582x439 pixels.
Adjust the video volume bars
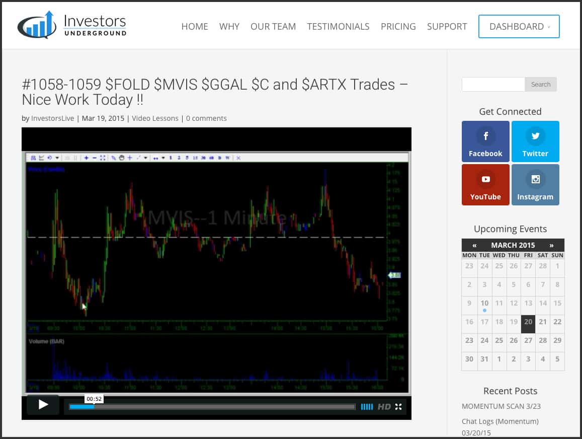coord(367,407)
